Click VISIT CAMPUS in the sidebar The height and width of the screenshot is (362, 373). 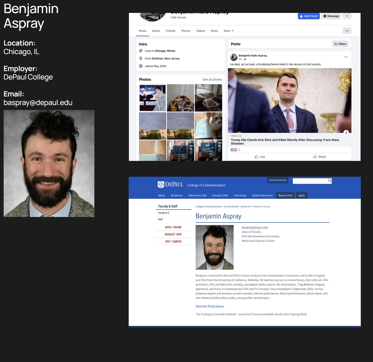point(173,242)
